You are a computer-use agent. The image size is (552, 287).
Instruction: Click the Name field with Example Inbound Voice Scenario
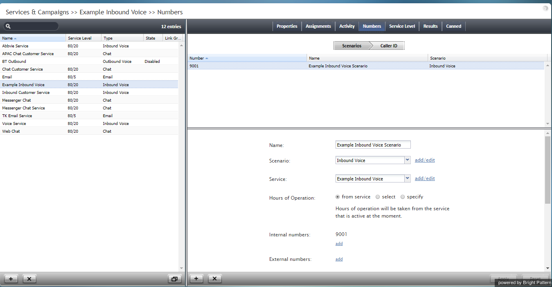(373, 145)
